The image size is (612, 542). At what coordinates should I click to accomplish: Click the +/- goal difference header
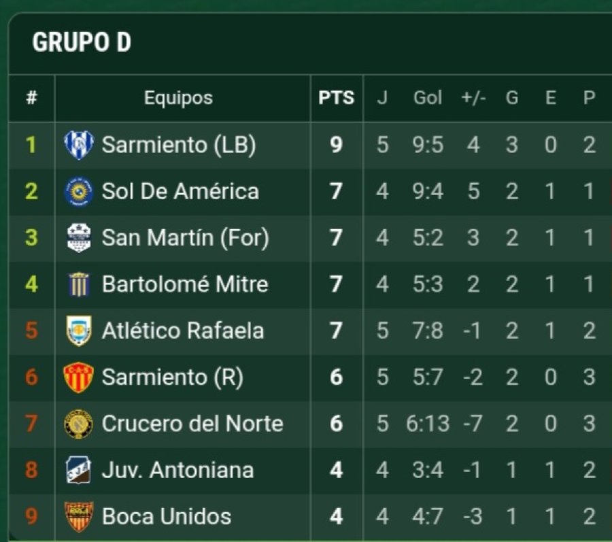click(473, 98)
